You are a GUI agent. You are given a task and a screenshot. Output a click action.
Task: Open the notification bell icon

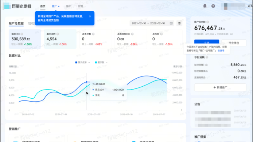click(205, 6)
